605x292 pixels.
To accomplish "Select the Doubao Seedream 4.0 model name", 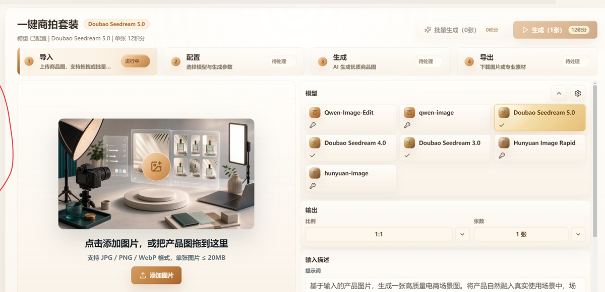I will coord(355,143).
